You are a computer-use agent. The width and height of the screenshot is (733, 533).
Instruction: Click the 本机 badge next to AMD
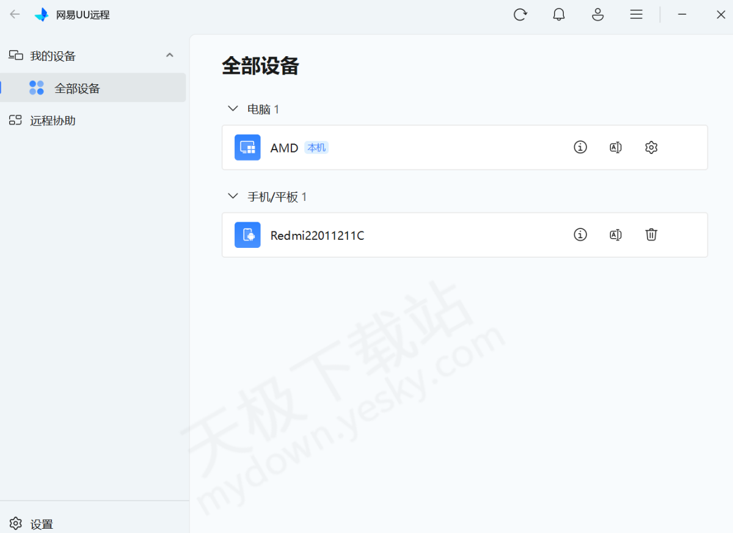[316, 148]
